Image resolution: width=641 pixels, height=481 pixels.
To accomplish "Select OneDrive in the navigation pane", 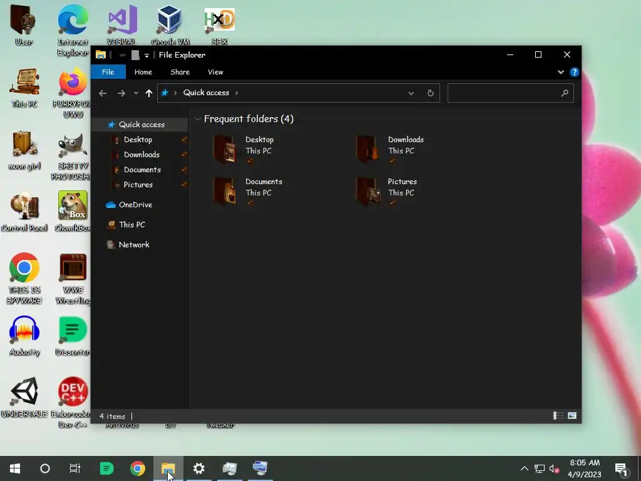I will click(135, 205).
